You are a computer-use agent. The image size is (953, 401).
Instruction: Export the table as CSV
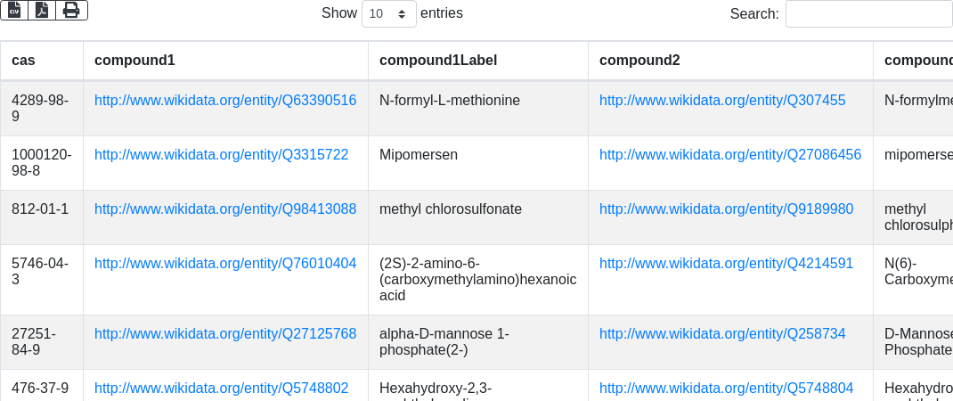(14, 10)
